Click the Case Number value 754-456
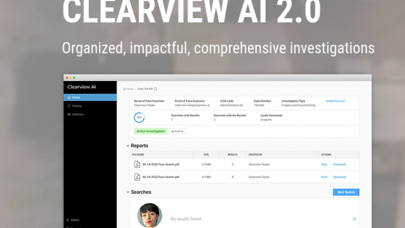Viewport: 405px width, 228px height. (259, 105)
